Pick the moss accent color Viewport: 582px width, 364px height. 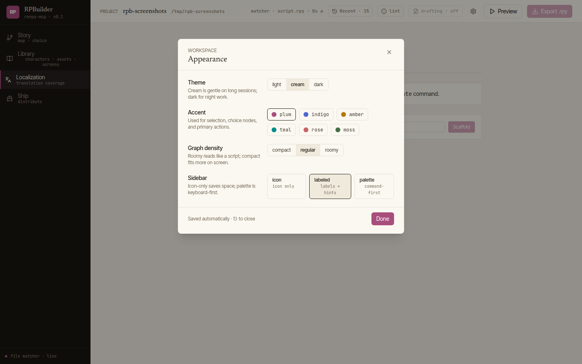345,130
